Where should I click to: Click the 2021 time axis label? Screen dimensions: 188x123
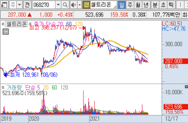tap(94, 119)
